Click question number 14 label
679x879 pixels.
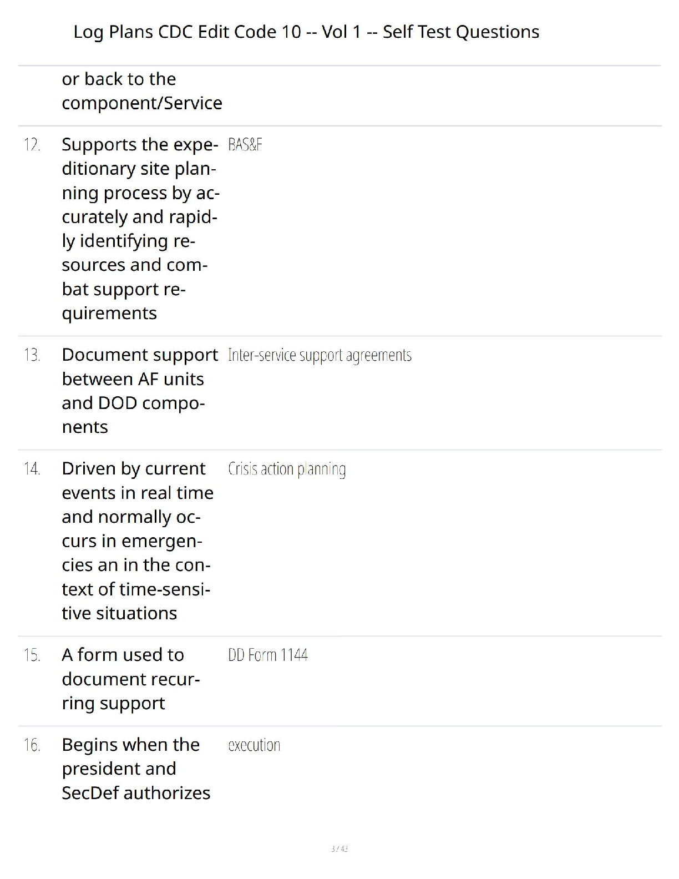(x=32, y=469)
